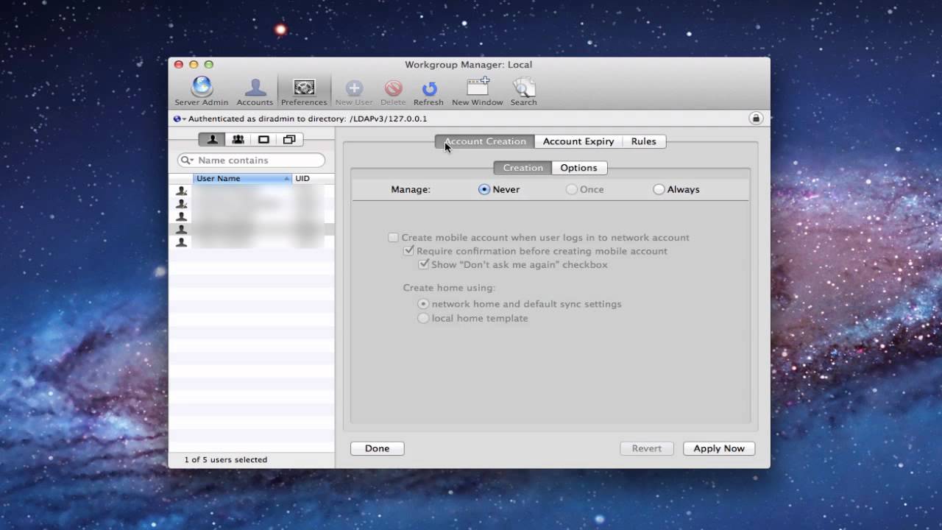Screen dimensions: 942x530
Task: Select the second user in list
Action: tap(252, 204)
